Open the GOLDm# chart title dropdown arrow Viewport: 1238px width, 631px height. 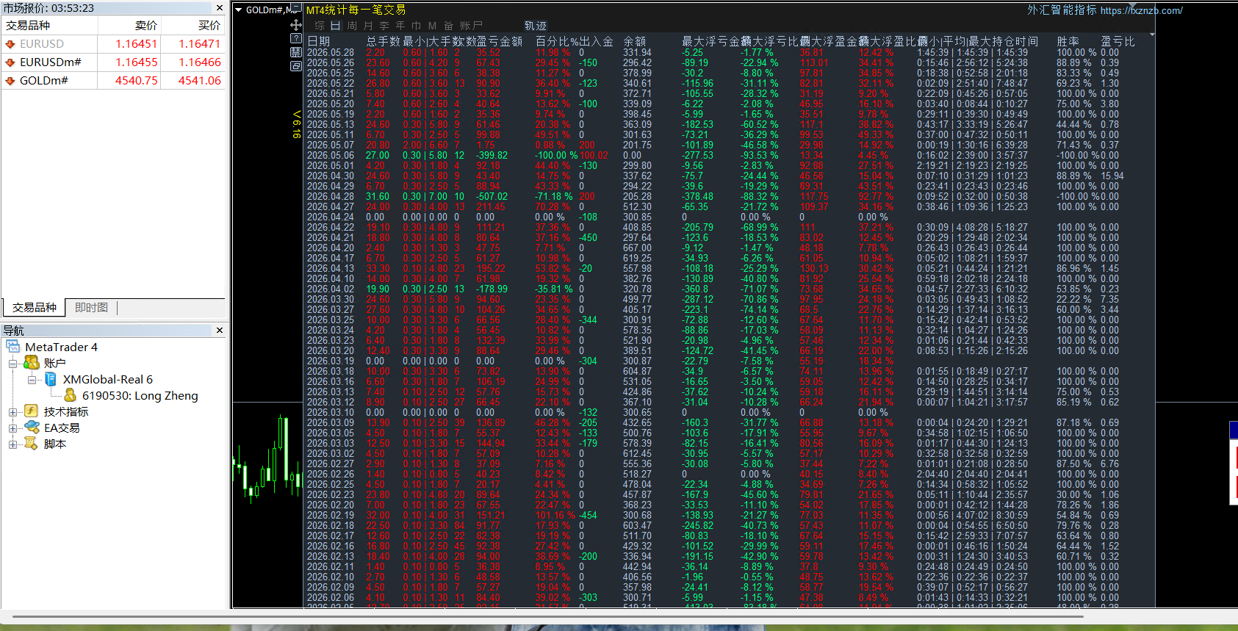click(238, 10)
